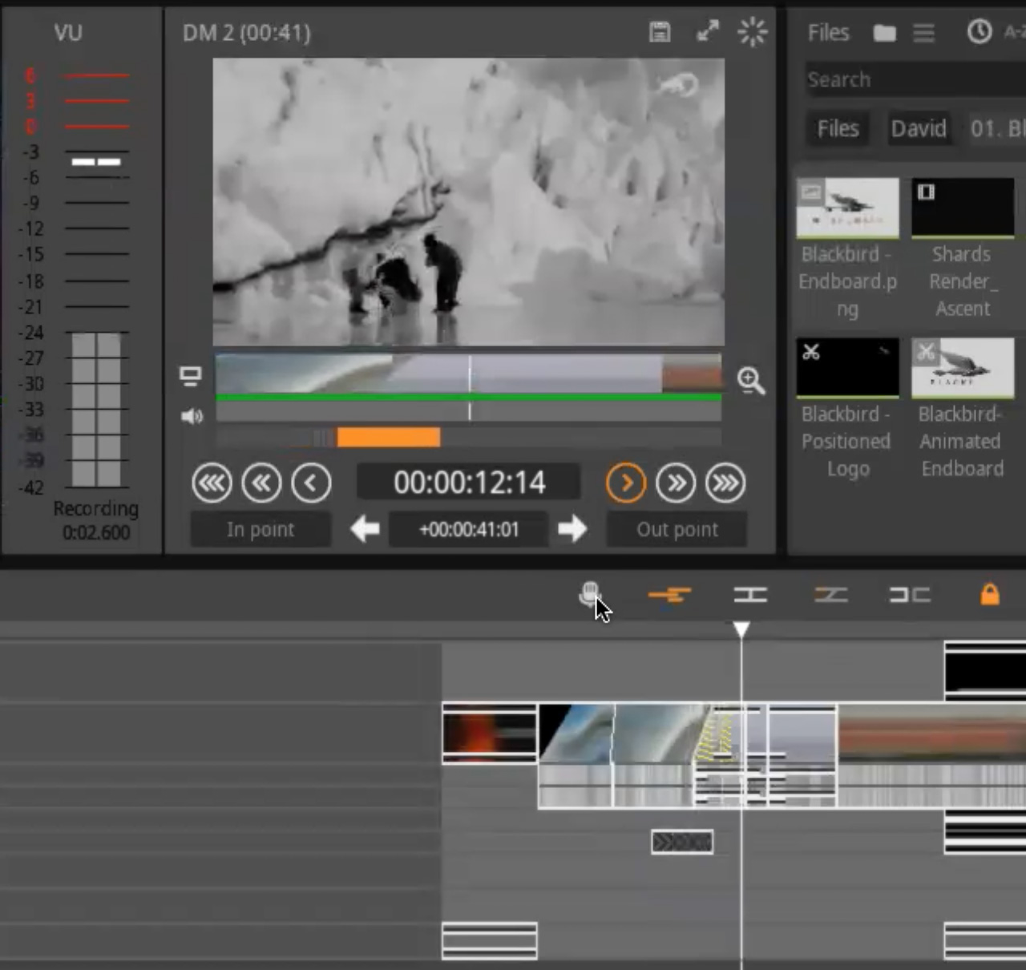Select the orange timeline edit mode icon
1026x970 pixels.
(x=669, y=595)
